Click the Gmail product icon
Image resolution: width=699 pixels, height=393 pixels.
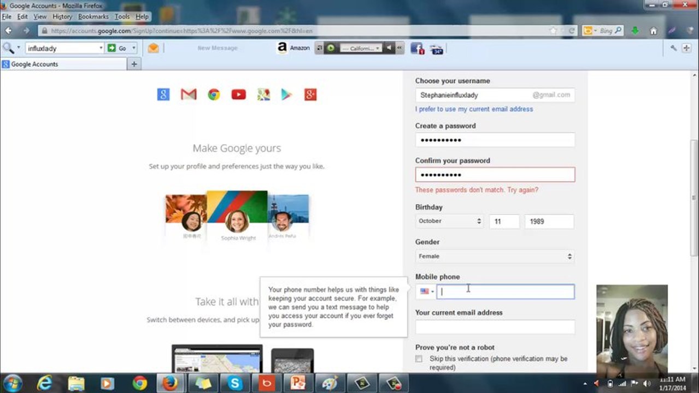pyautogui.click(x=189, y=94)
